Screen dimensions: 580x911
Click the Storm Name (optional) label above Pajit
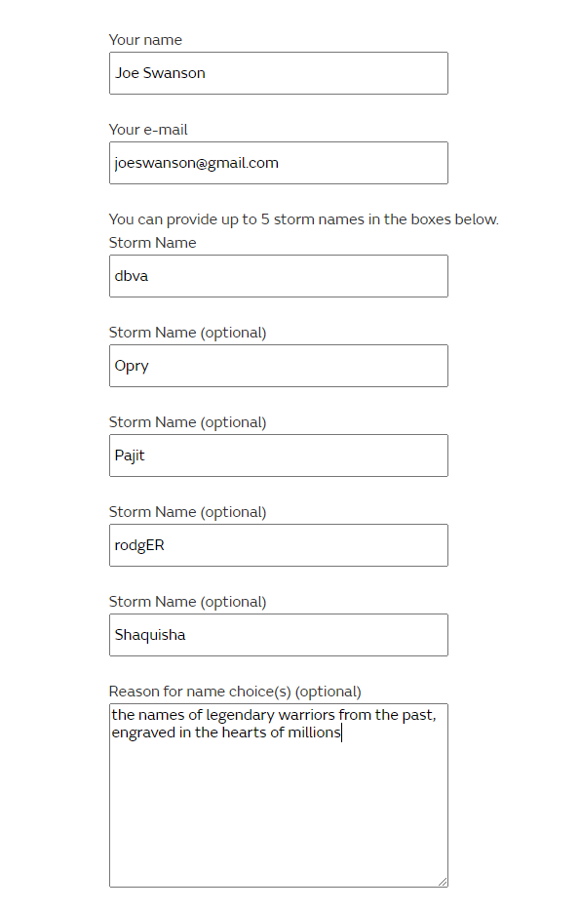(x=187, y=422)
